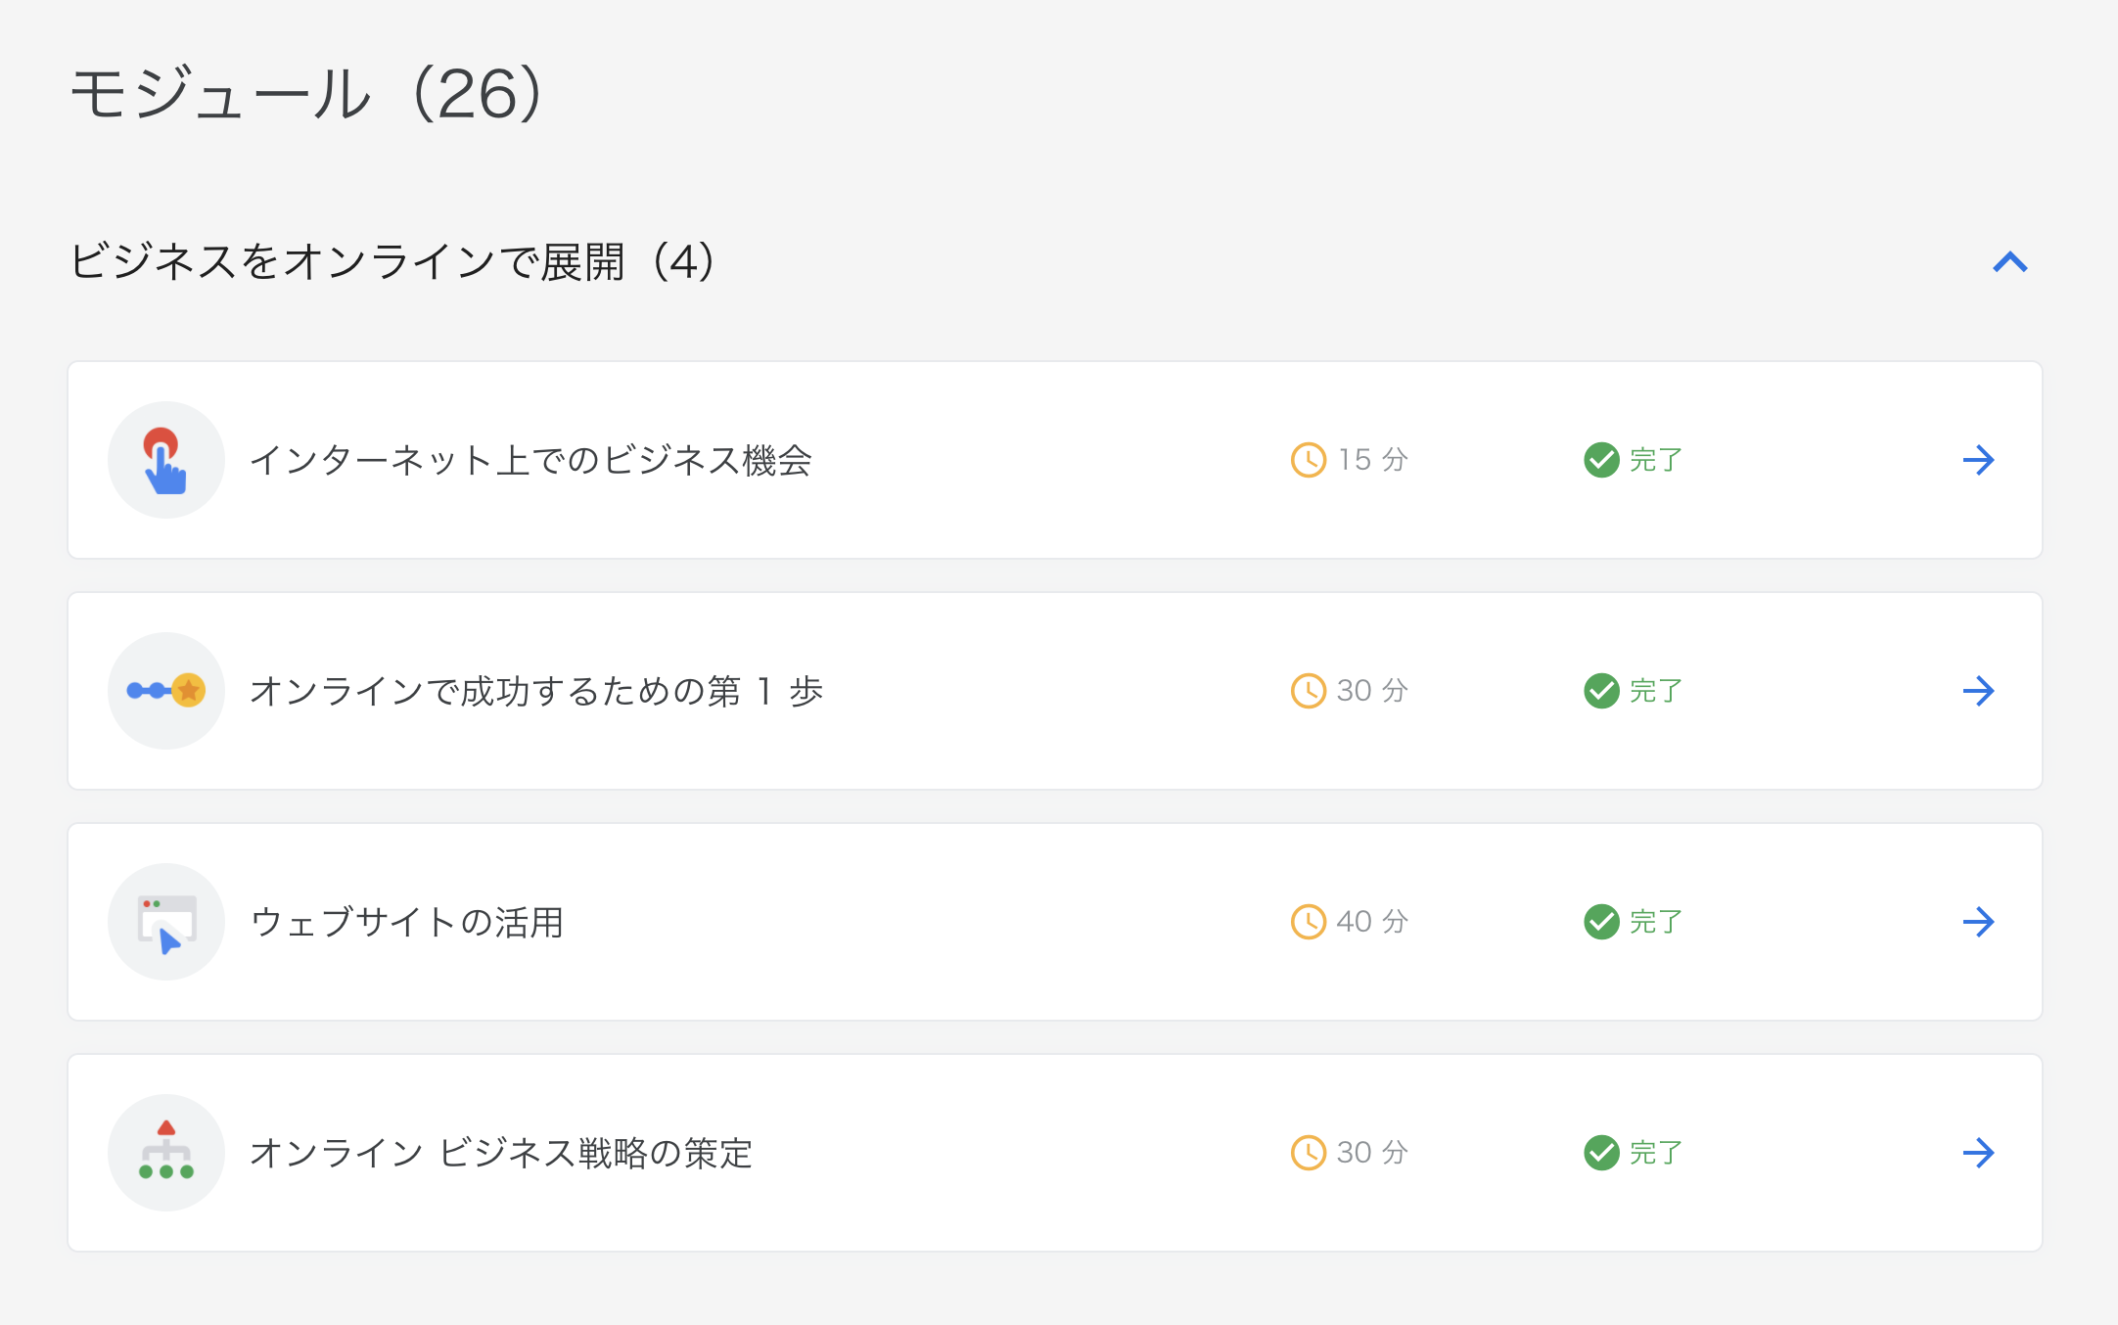Open arrow for インターネット上でのビジネス機会 module
This screenshot has height=1325, width=2118.
pyautogui.click(x=1978, y=460)
